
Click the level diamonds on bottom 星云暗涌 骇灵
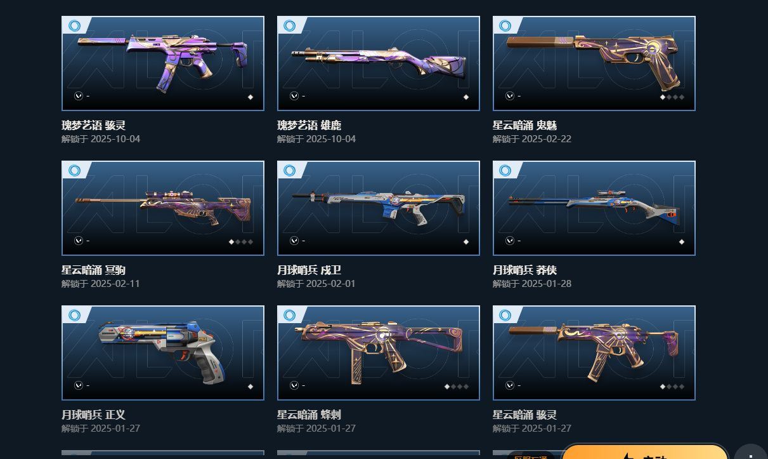(672, 387)
